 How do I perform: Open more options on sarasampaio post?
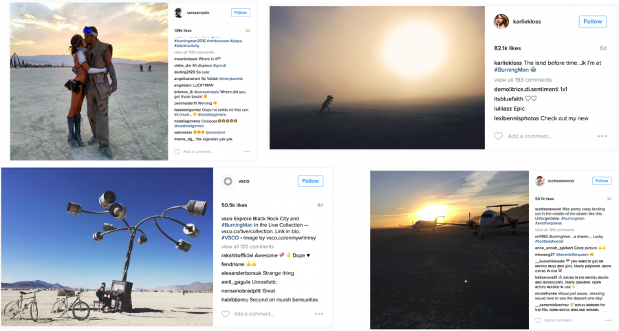click(x=247, y=151)
